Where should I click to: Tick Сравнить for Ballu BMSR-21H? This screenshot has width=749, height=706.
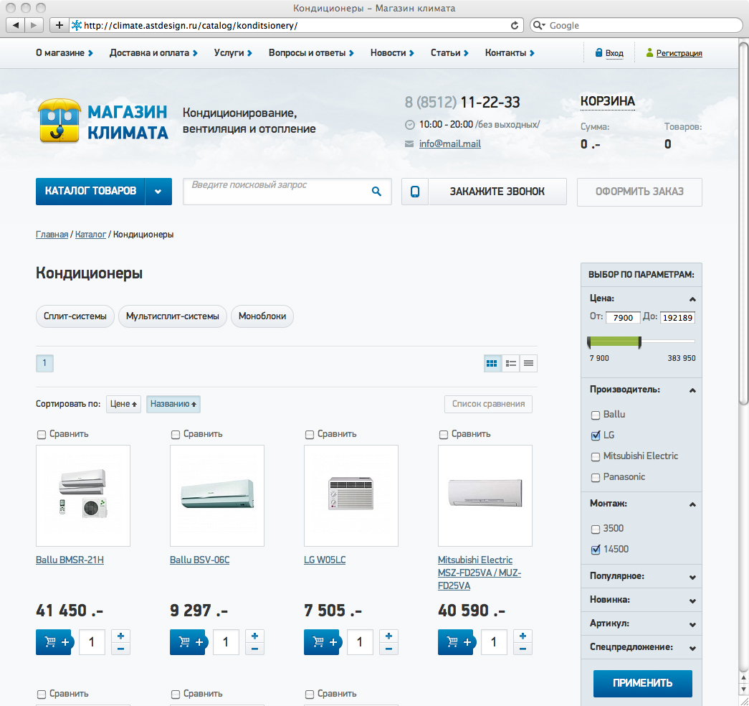42,434
